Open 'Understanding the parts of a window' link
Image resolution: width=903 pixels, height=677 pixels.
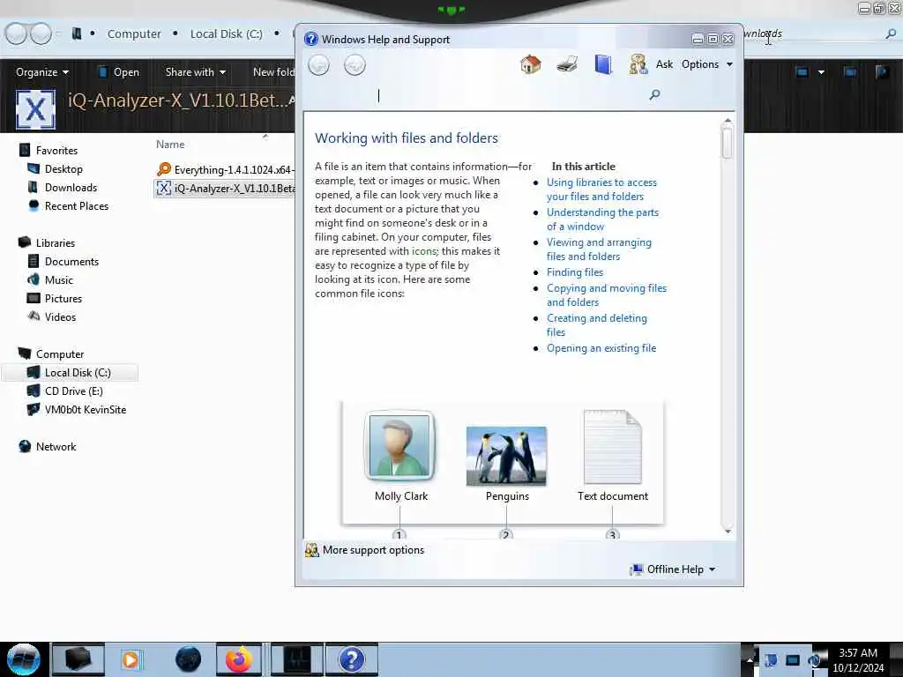pos(602,219)
